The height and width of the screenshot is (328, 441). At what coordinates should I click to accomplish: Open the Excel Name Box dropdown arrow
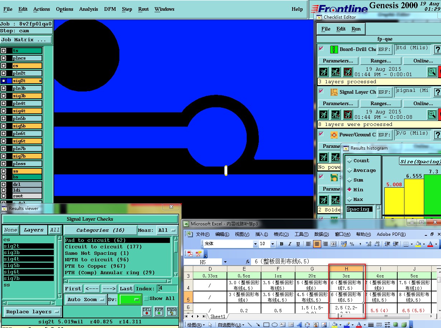click(x=224, y=262)
